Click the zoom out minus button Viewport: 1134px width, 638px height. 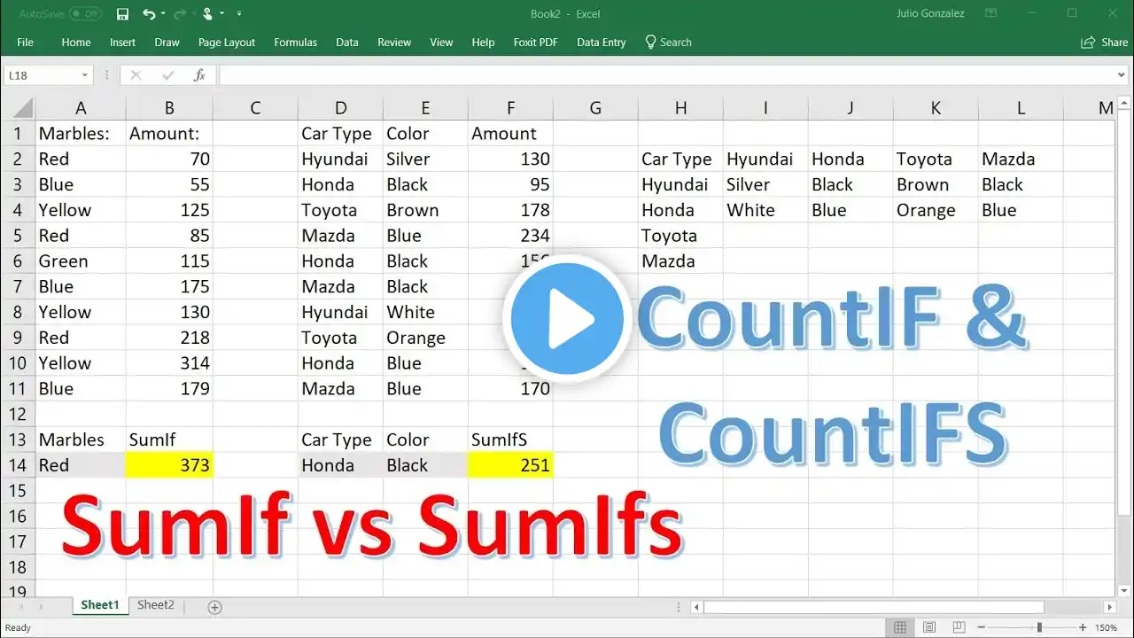pyautogui.click(x=980, y=627)
